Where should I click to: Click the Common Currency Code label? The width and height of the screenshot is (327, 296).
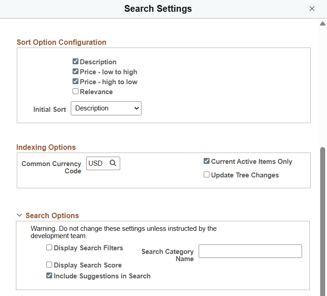click(x=51, y=167)
